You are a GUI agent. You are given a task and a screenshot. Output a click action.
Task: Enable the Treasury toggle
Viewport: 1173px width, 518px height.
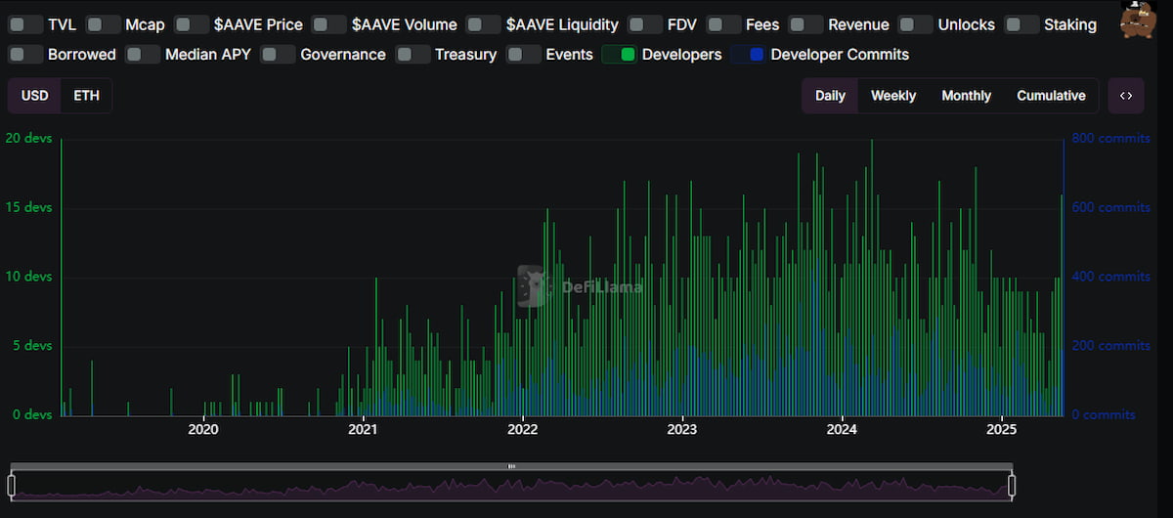tap(413, 55)
